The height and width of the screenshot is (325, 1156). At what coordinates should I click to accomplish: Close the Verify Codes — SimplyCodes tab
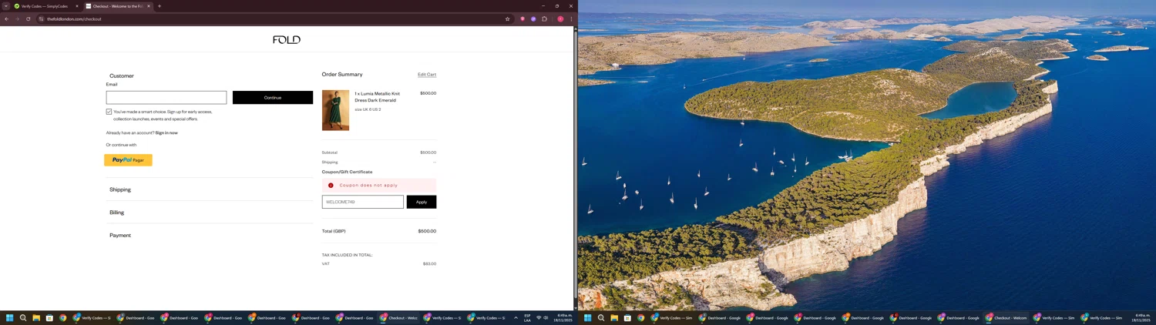pyautogui.click(x=76, y=6)
